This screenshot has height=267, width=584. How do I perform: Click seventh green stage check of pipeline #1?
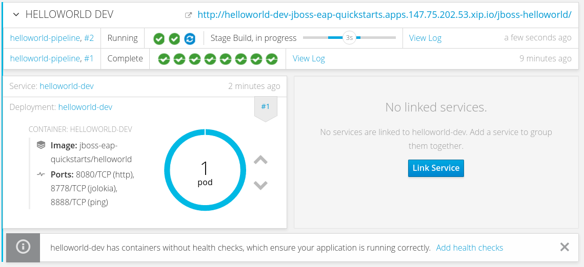pos(256,59)
